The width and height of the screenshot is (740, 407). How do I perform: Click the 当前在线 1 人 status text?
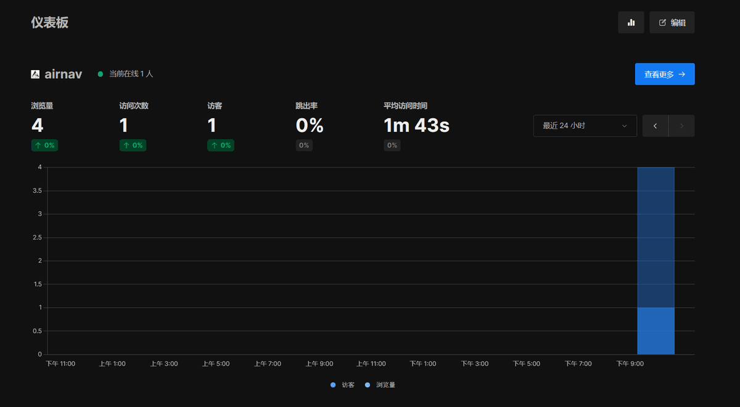pos(131,74)
